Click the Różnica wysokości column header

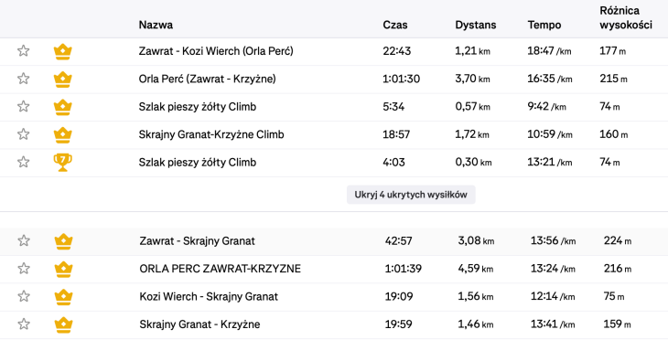(x=626, y=18)
